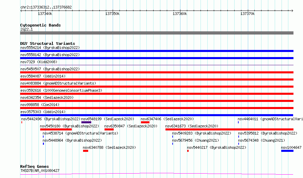The image size is (303, 178).
Task: Click the red bar under esv3592616
Action: click(x=157, y=94)
